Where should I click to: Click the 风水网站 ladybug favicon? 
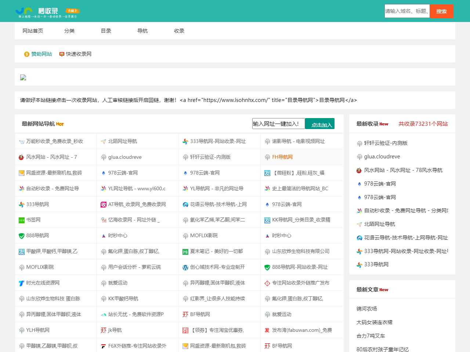point(22,157)
